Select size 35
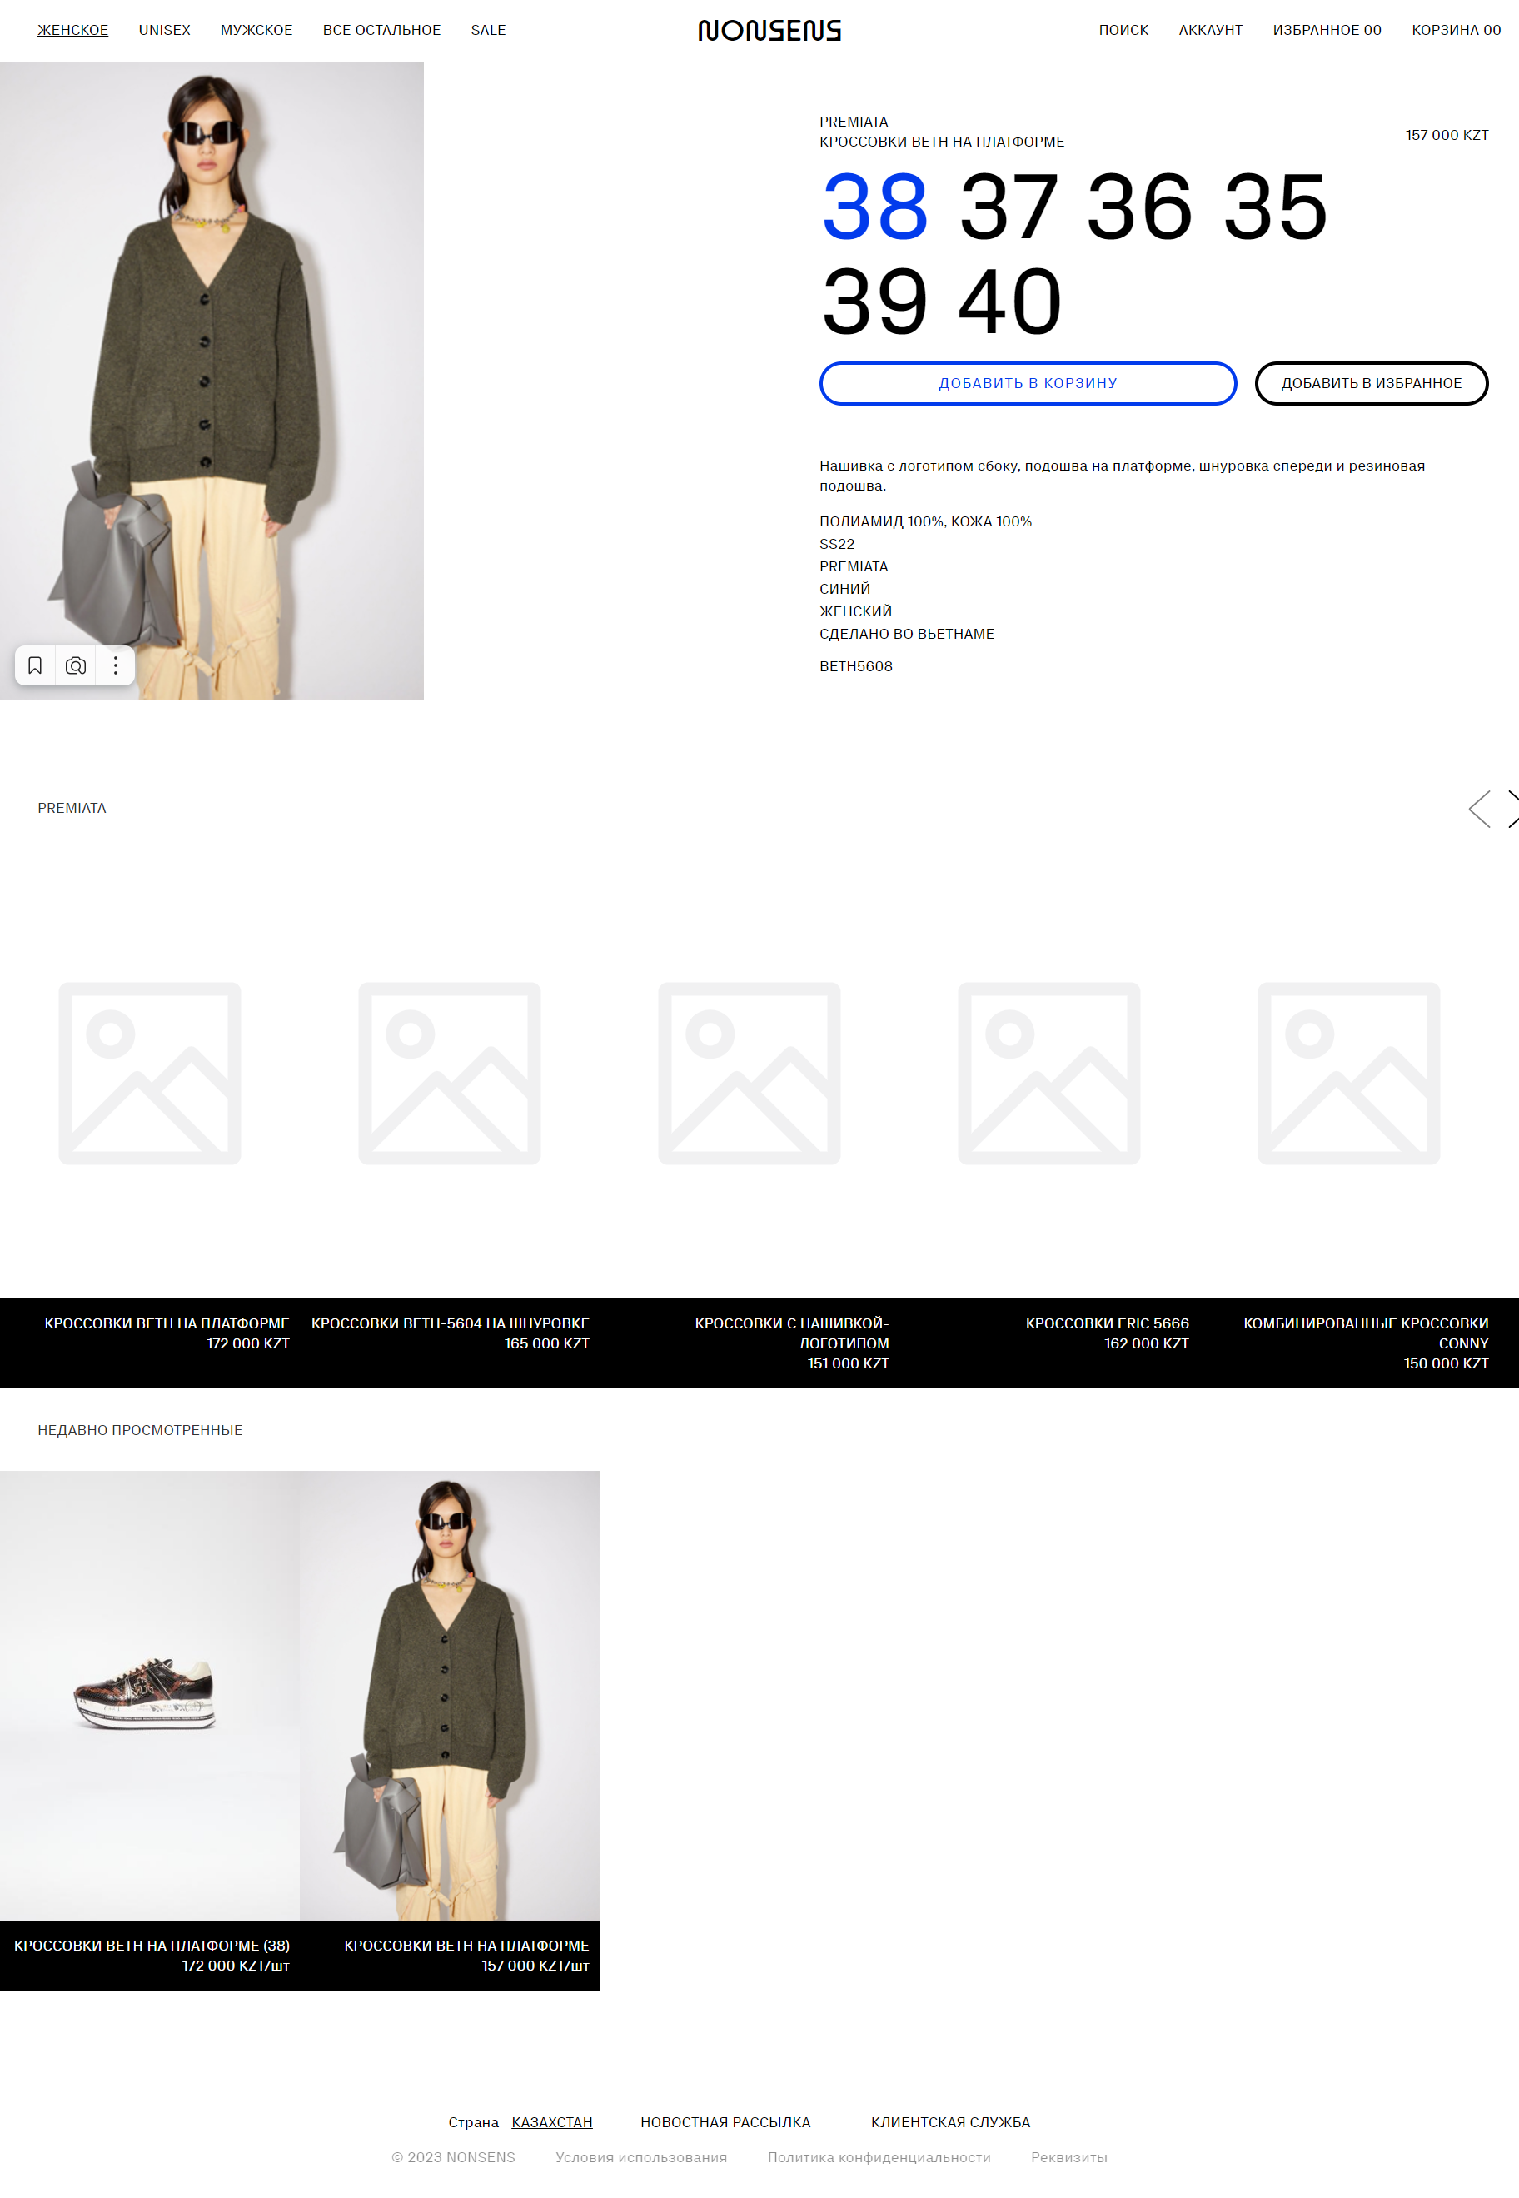 (1275, 207)
